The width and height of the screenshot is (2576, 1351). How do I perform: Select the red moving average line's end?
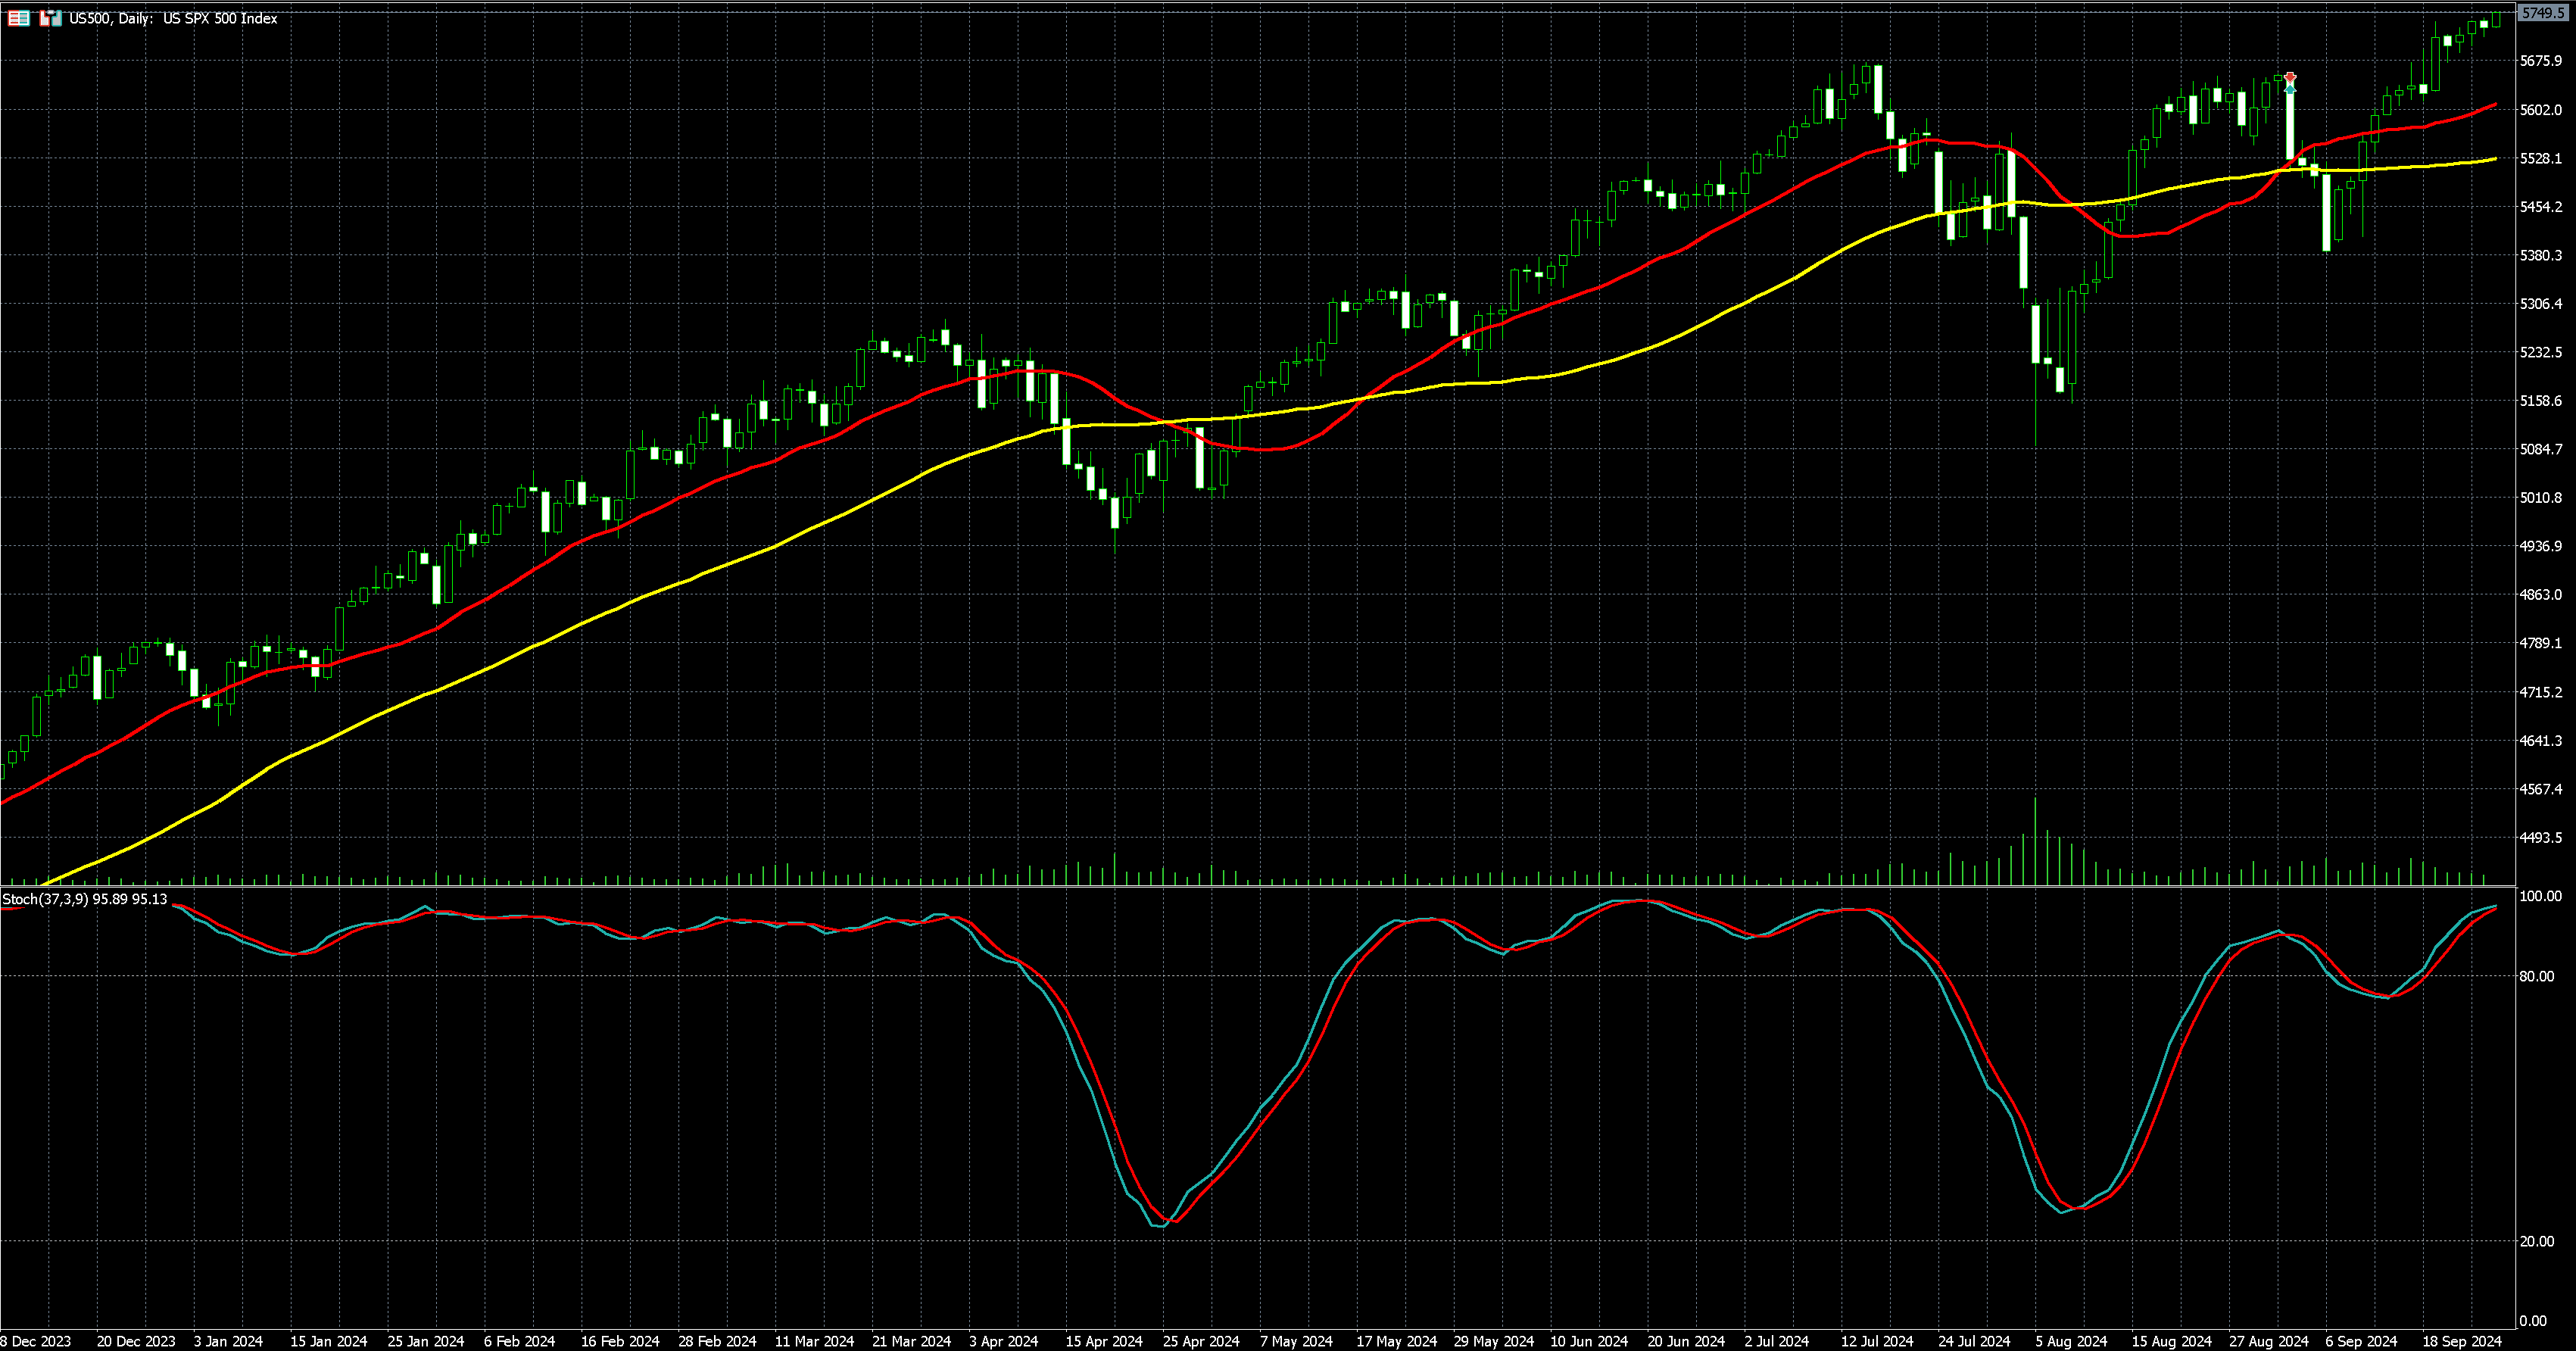2495,104
